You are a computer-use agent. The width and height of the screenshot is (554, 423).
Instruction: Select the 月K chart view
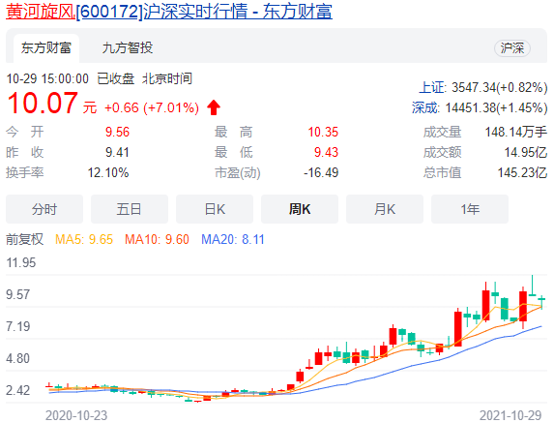click(x=385, y=209)
